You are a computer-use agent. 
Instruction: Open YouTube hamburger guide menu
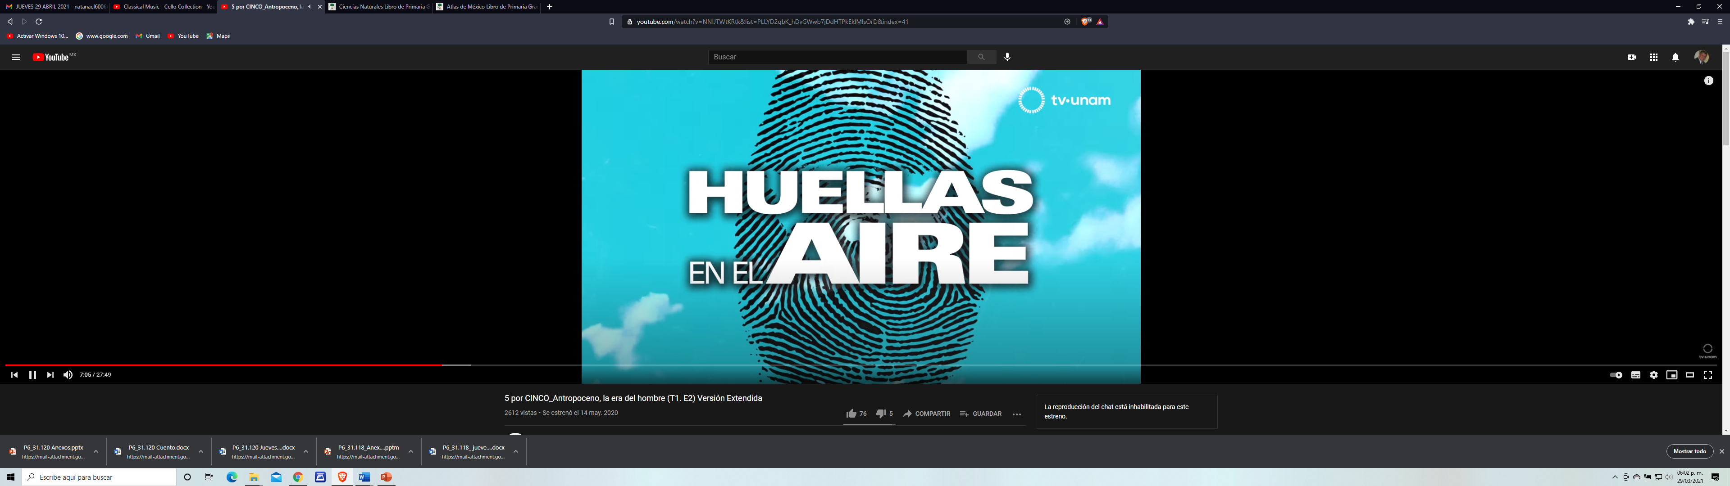tap(16, 57)
